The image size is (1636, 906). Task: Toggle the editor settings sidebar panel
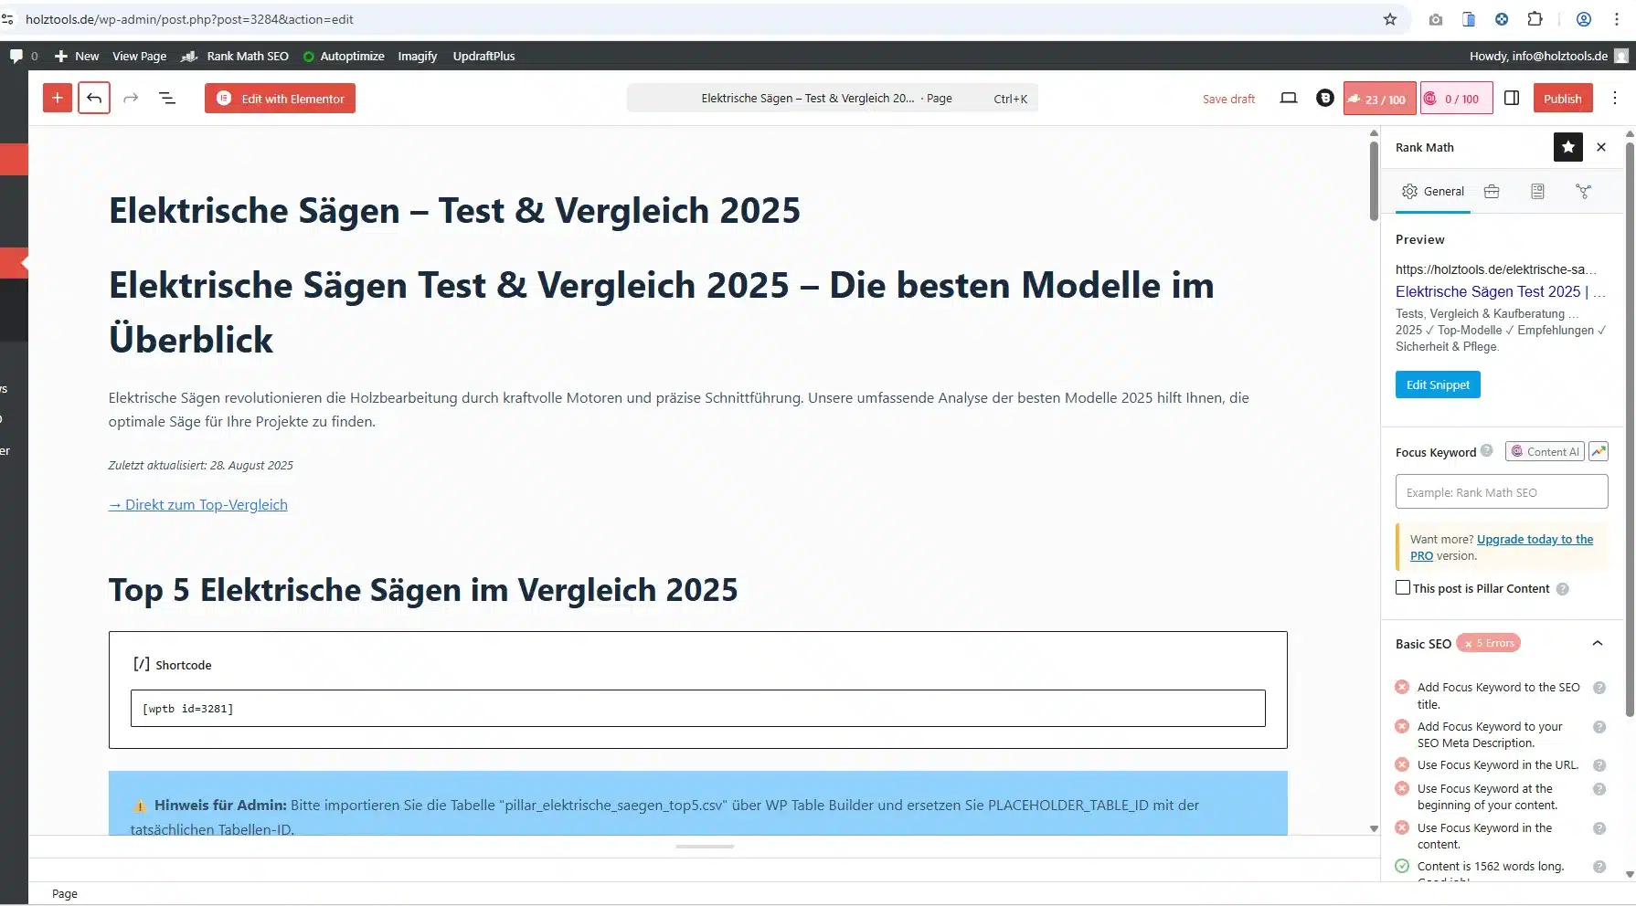coord(1512,98)
